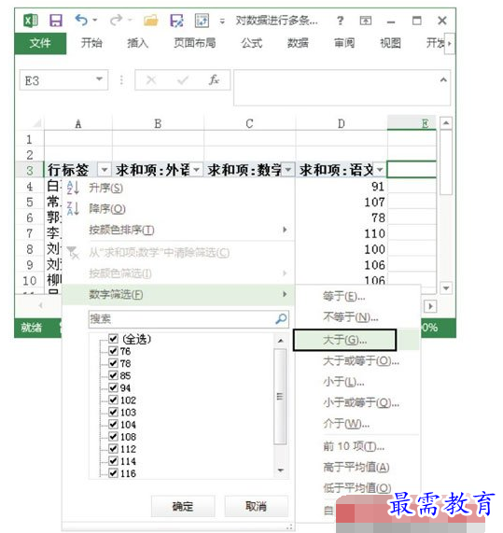Expand the formula bar
The height and width of the screenshot is (533, 503).
click(443, 80)
